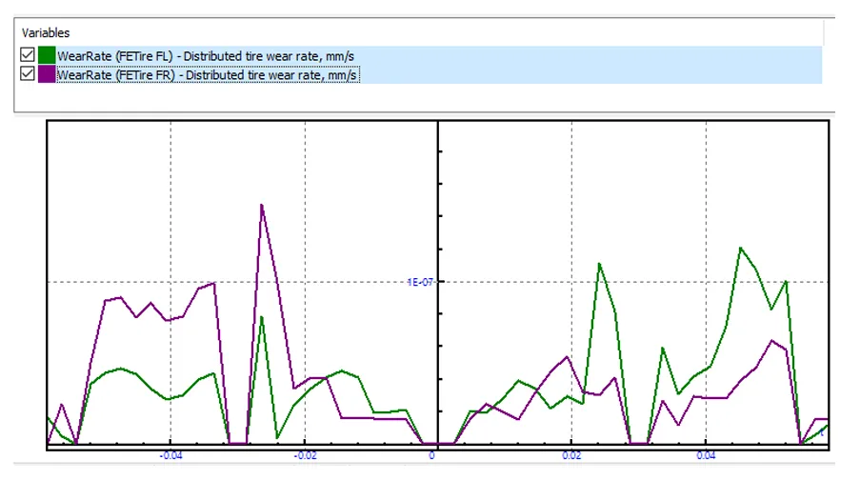Click the -0.04 x-axis tick label

[170, 455]
